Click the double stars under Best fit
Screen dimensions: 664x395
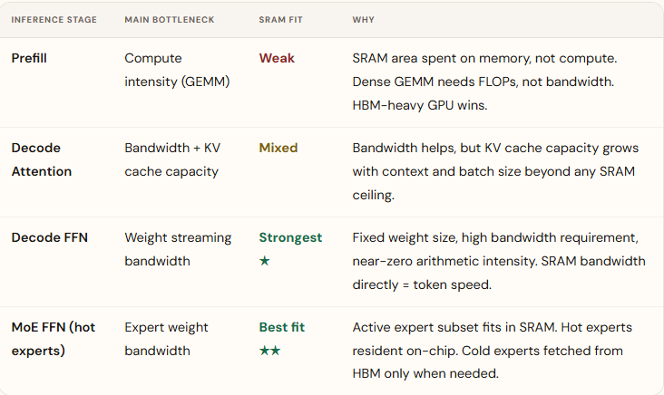point(269,351)
